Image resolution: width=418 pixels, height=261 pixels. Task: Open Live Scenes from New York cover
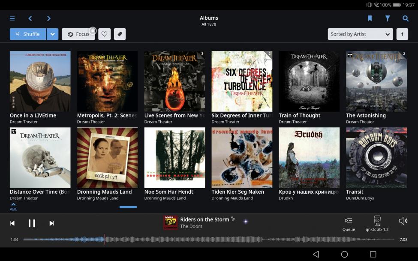(174, 81)
